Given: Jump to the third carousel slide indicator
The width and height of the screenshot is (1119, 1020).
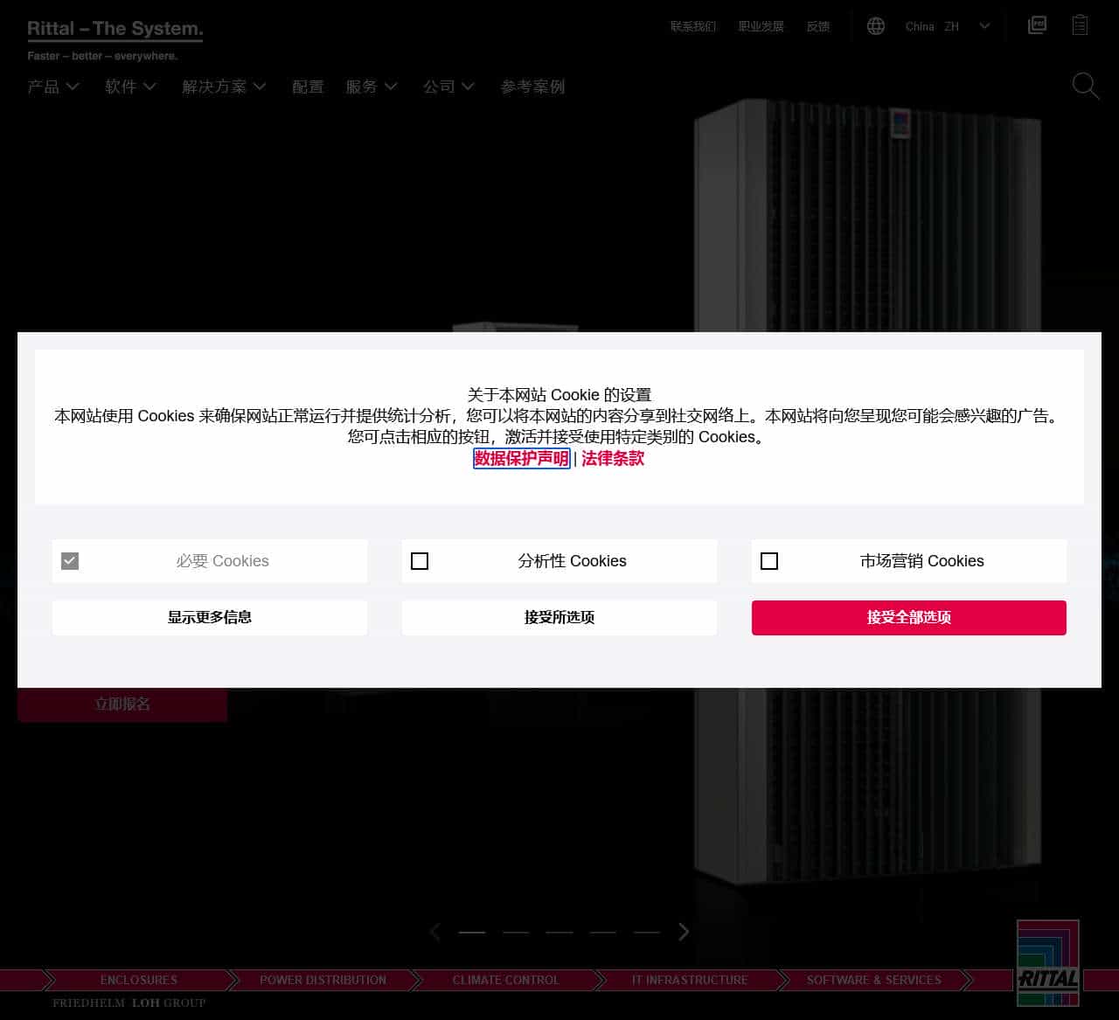Looking at the screenshot, I should coord(559,932).
